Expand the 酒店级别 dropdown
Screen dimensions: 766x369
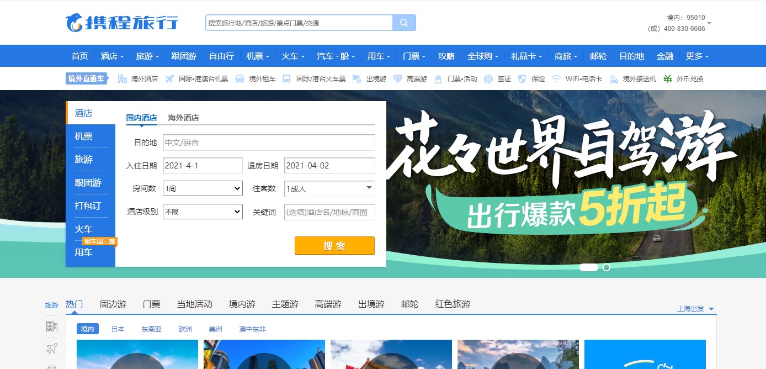(203, 212)
